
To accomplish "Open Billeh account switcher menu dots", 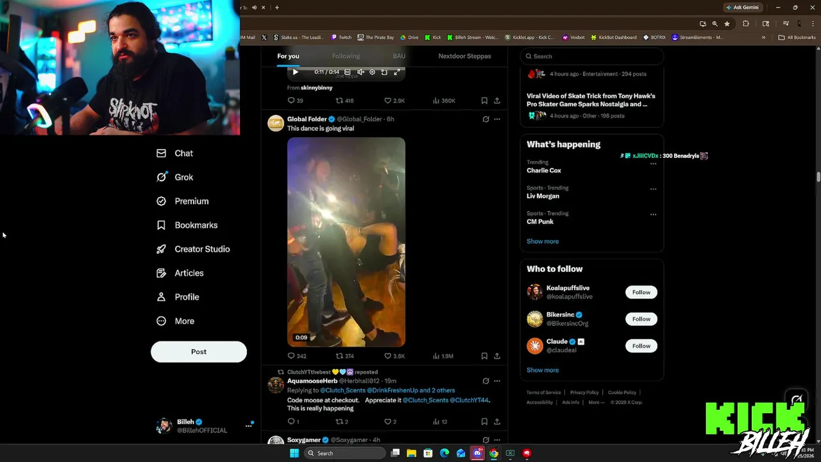I will [x=248, y=426].
